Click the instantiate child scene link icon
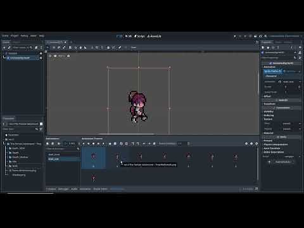Image resolution: width=304 pixels, height=228 pixels. [9, 47]
